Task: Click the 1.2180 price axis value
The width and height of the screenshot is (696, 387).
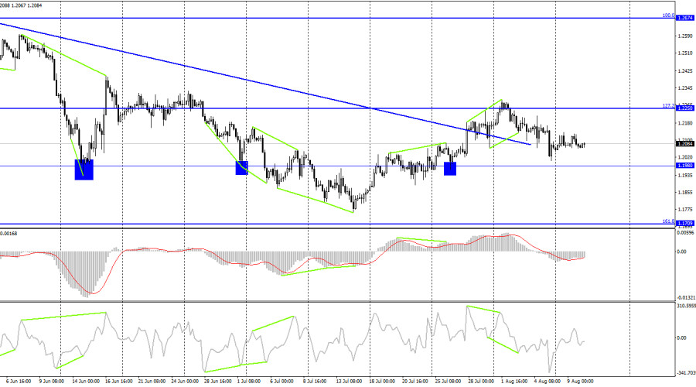Action: (x=685, y=123)
